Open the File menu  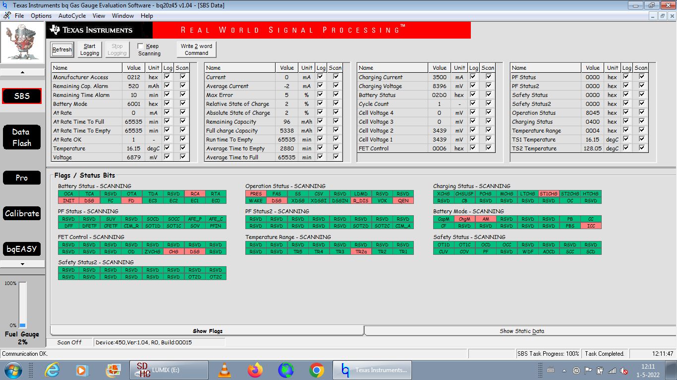19,16
